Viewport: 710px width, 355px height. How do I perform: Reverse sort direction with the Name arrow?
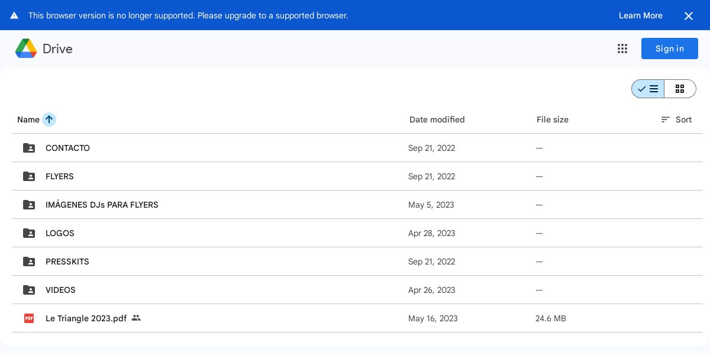click(x=49, y=120)
